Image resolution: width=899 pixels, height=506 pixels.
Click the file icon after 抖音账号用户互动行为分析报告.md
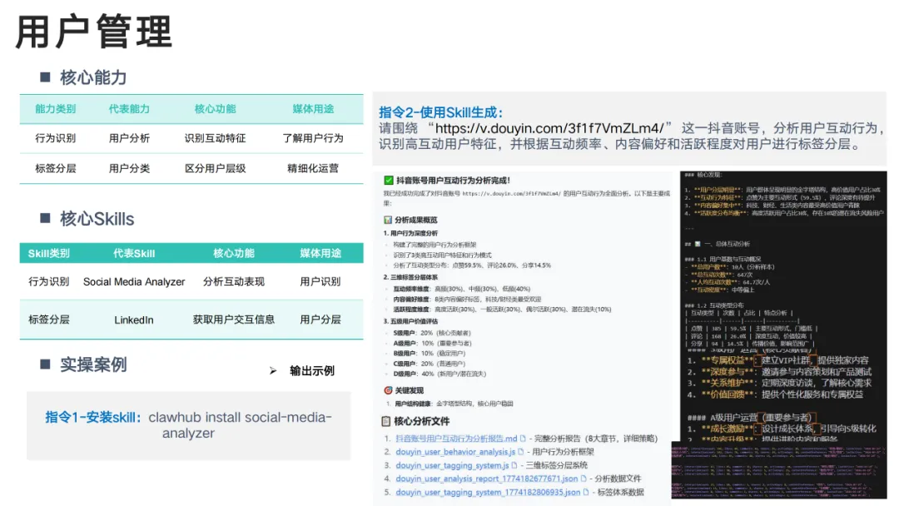pos(522,439)
